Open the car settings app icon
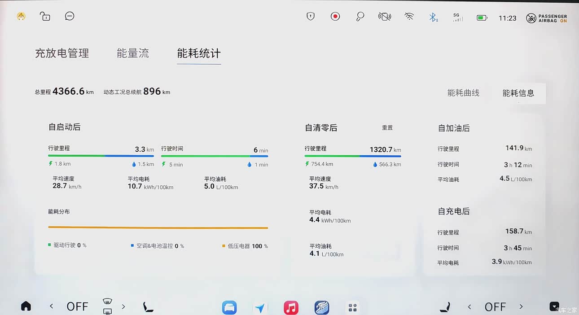Screen dimensions: 579x315 click(x=229, y=307)
